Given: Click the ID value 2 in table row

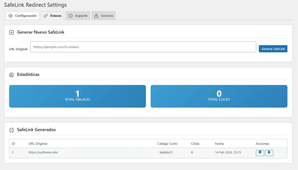Looking at the screenshot, I should 13,152.
